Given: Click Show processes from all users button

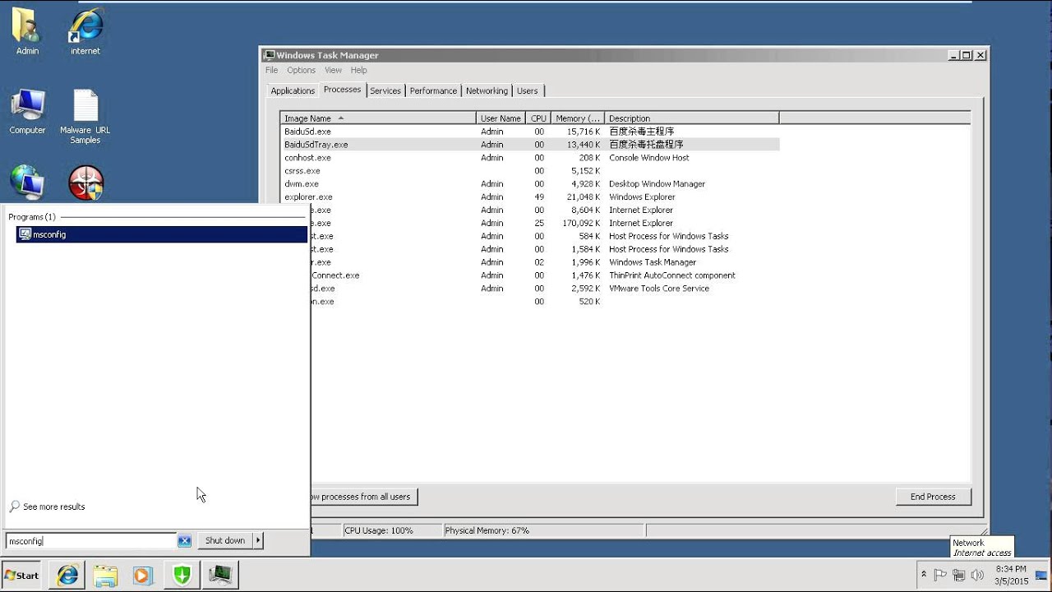Looking at the screenshot, I should 364,497.
